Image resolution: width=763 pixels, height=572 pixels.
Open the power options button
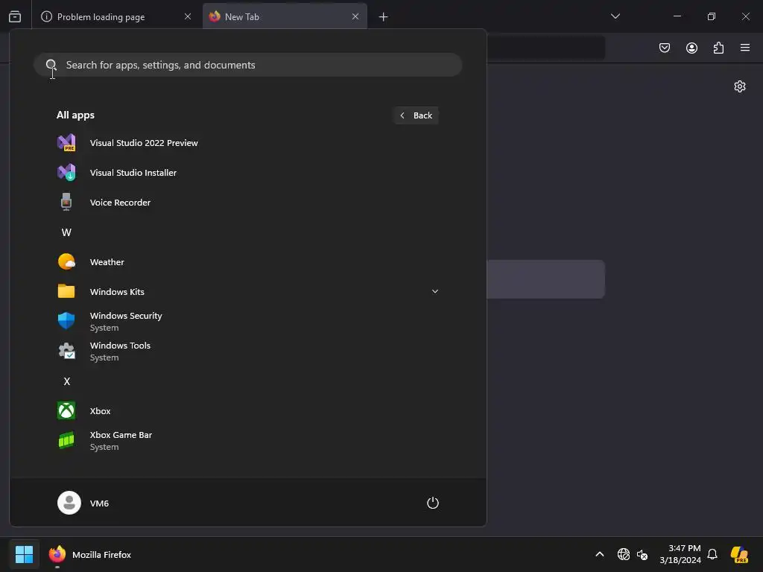coord(433,503)
